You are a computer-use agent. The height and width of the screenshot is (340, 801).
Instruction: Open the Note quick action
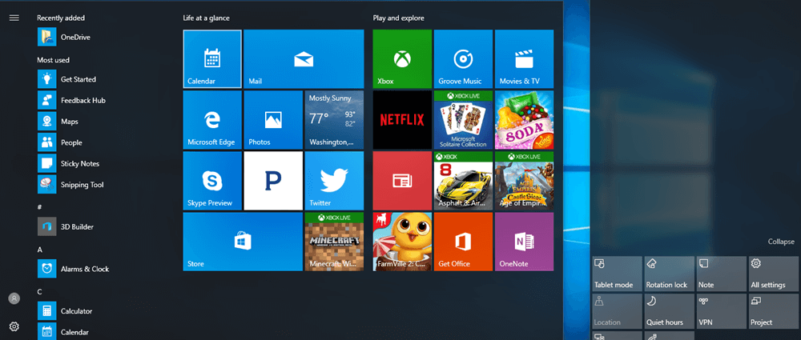(722, 274)
